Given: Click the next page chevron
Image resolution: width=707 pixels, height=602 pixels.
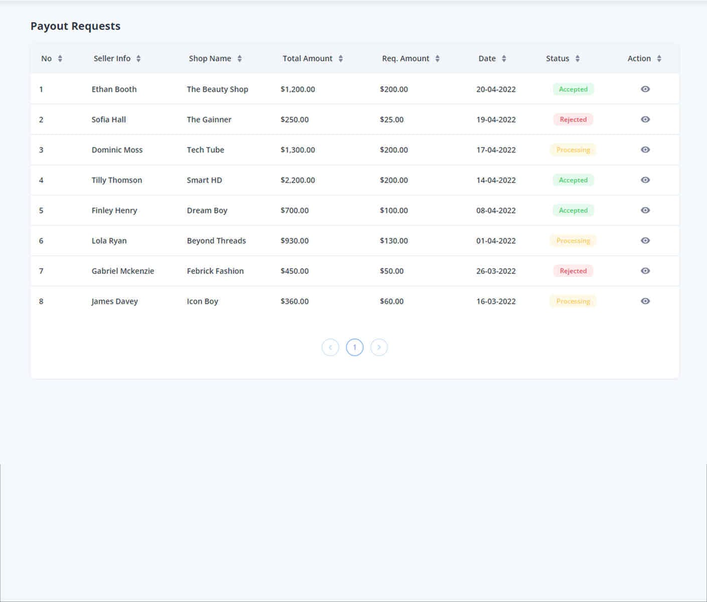Looking at the screenshot, I should pos(379,347).
